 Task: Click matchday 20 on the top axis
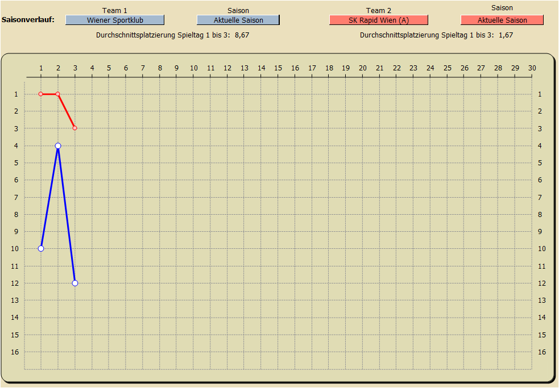coord(363,68)
